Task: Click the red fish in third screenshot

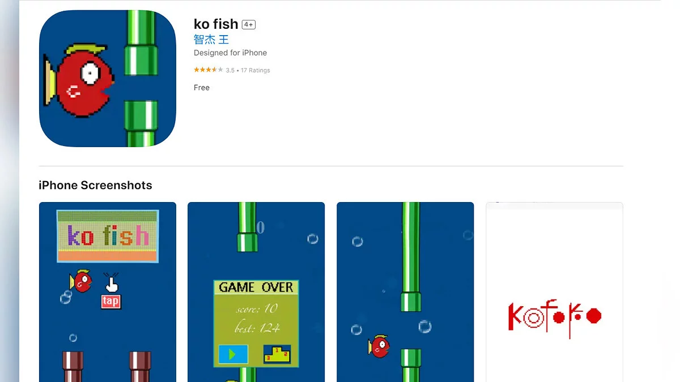Action: pos(379,346)
